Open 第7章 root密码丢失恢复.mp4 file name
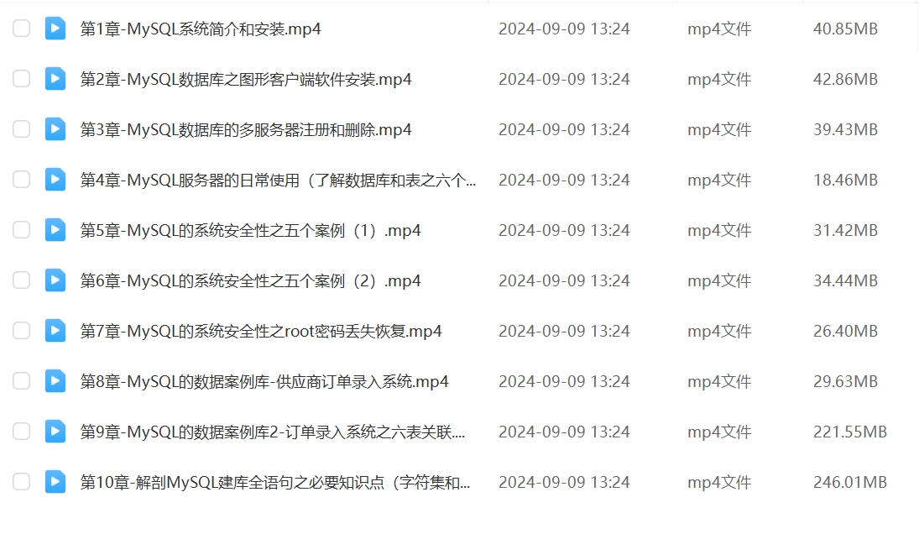Screen dimensions: 919x534 (x=261, y=331)
